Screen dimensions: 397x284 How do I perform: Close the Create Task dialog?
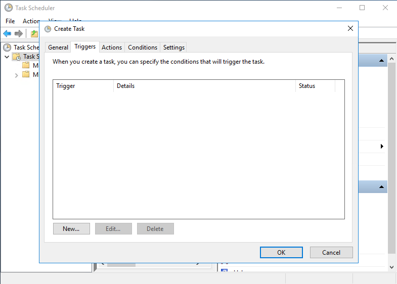[x=350, y=28]
